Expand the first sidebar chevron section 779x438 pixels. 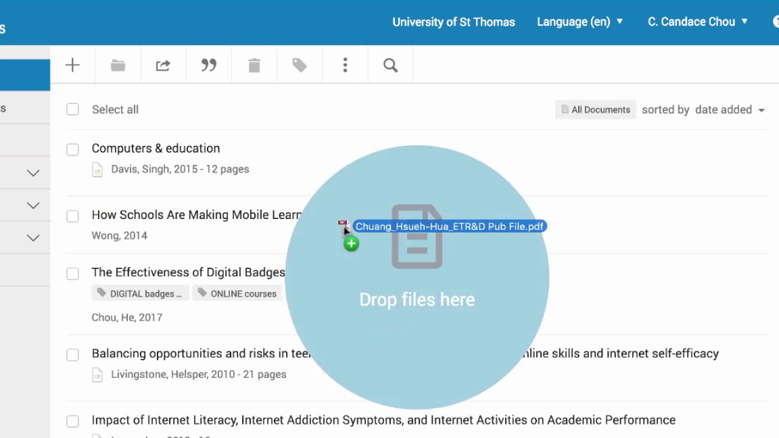click(x=33, y=173)
